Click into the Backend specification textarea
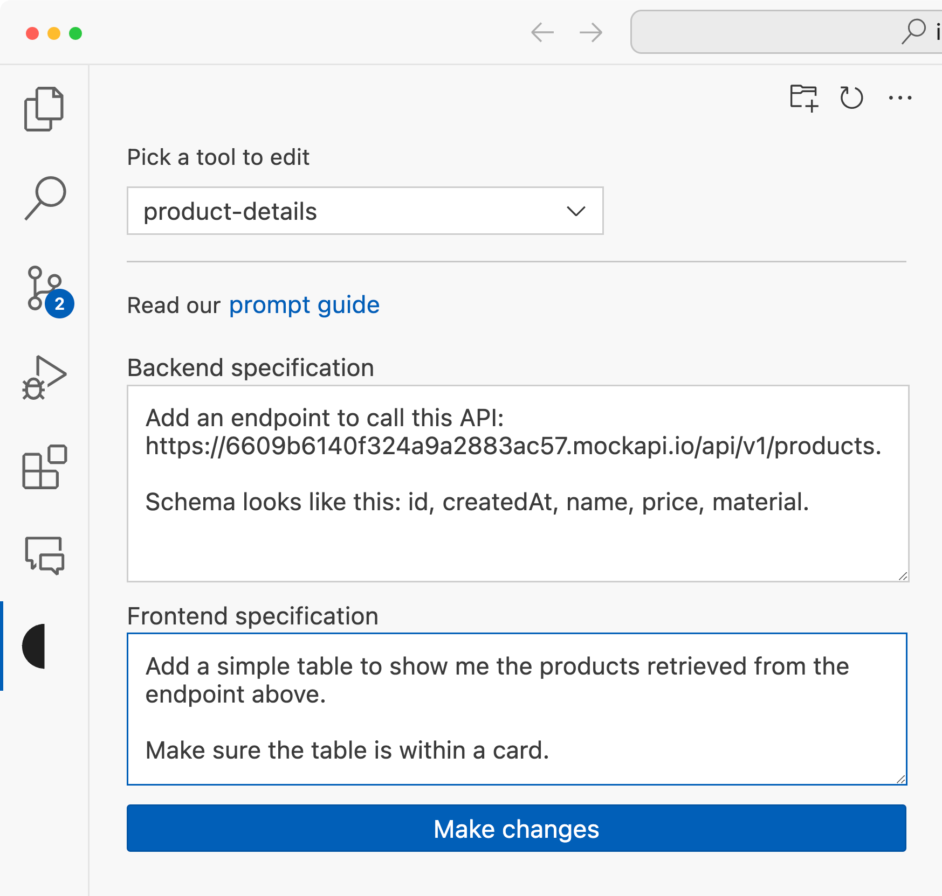942x896 pixels. [x=518, y=483]
